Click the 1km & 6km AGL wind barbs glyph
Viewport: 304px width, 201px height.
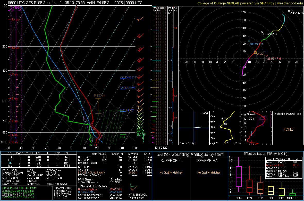point(134,187)
